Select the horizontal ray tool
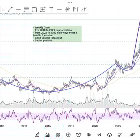The width and height of the screenshot is (140, 140). 18,10
